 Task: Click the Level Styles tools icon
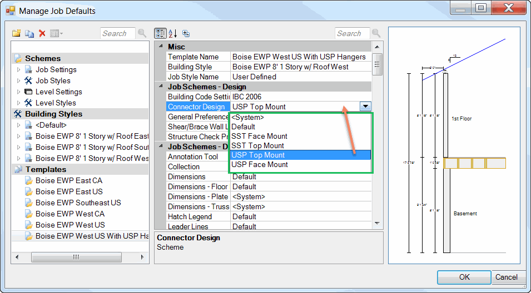pyautogui.click(x=28, y=103)
